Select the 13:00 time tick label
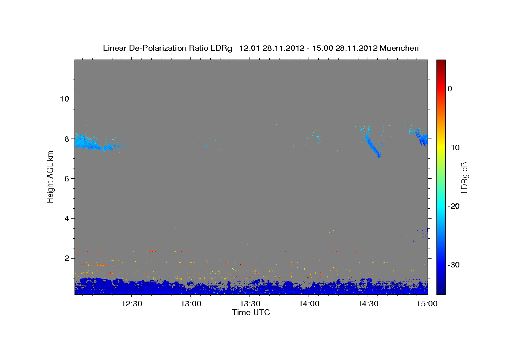529x353 pixels. (191, 304)
